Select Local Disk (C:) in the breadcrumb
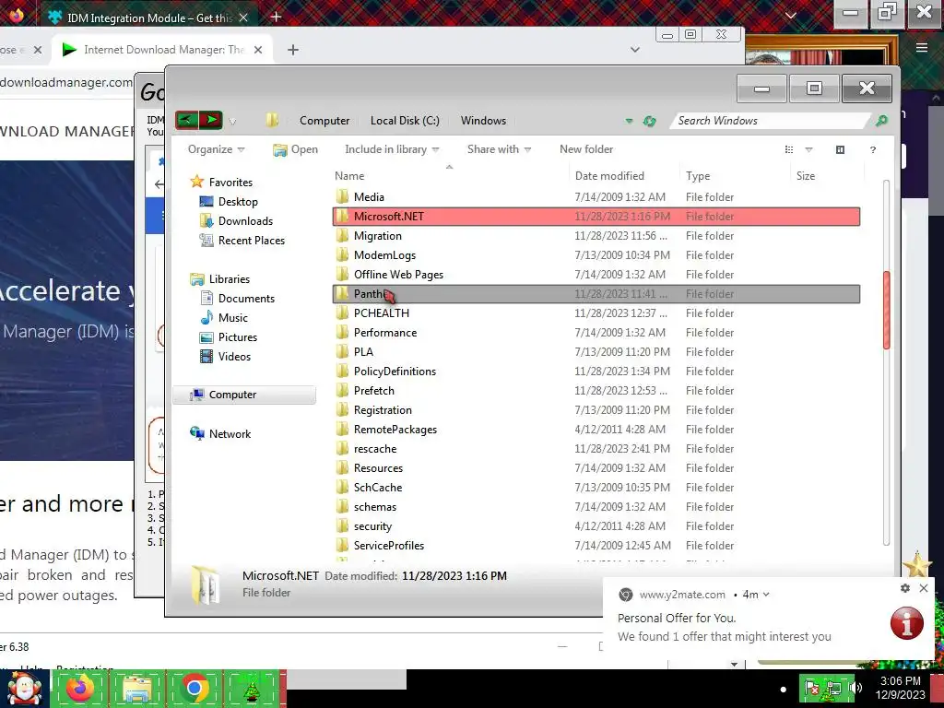This screenshot has height=708, width=944. [x=405, y=121]
